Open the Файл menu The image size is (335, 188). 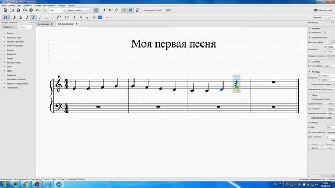(x=4, y=5)
